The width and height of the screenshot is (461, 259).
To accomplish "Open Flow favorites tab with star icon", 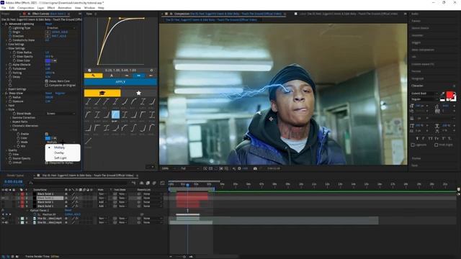I will (x=138, y=93).
